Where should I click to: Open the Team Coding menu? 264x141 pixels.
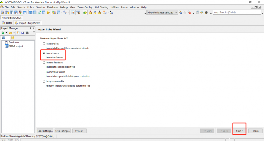click(85, 7)
